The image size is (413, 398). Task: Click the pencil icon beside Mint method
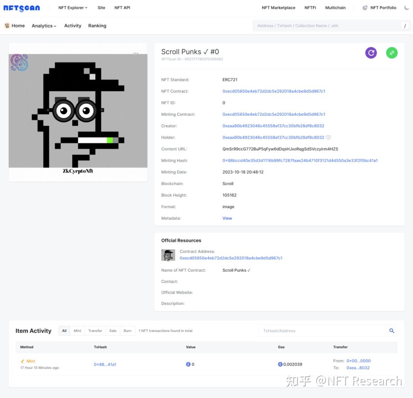(22, 361)
